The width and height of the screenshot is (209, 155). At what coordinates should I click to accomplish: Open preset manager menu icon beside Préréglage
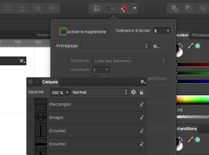156,46
